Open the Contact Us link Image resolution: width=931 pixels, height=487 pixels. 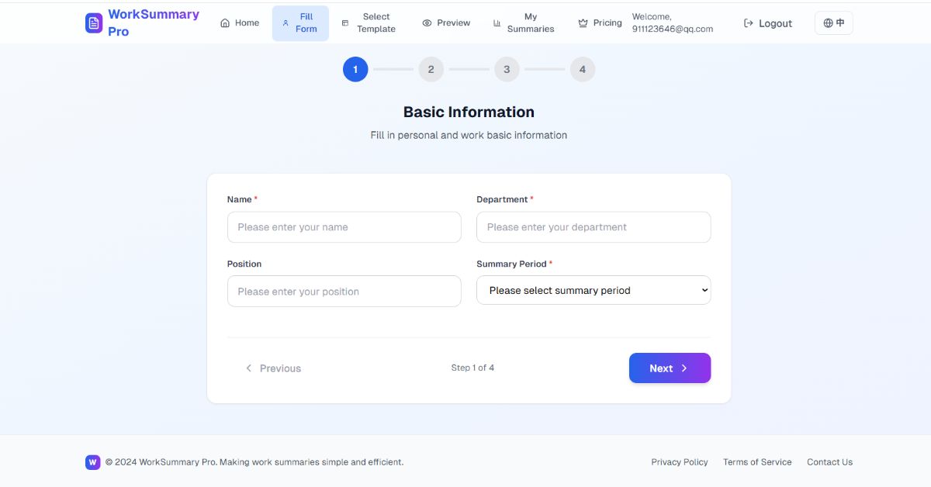(829, 461)
